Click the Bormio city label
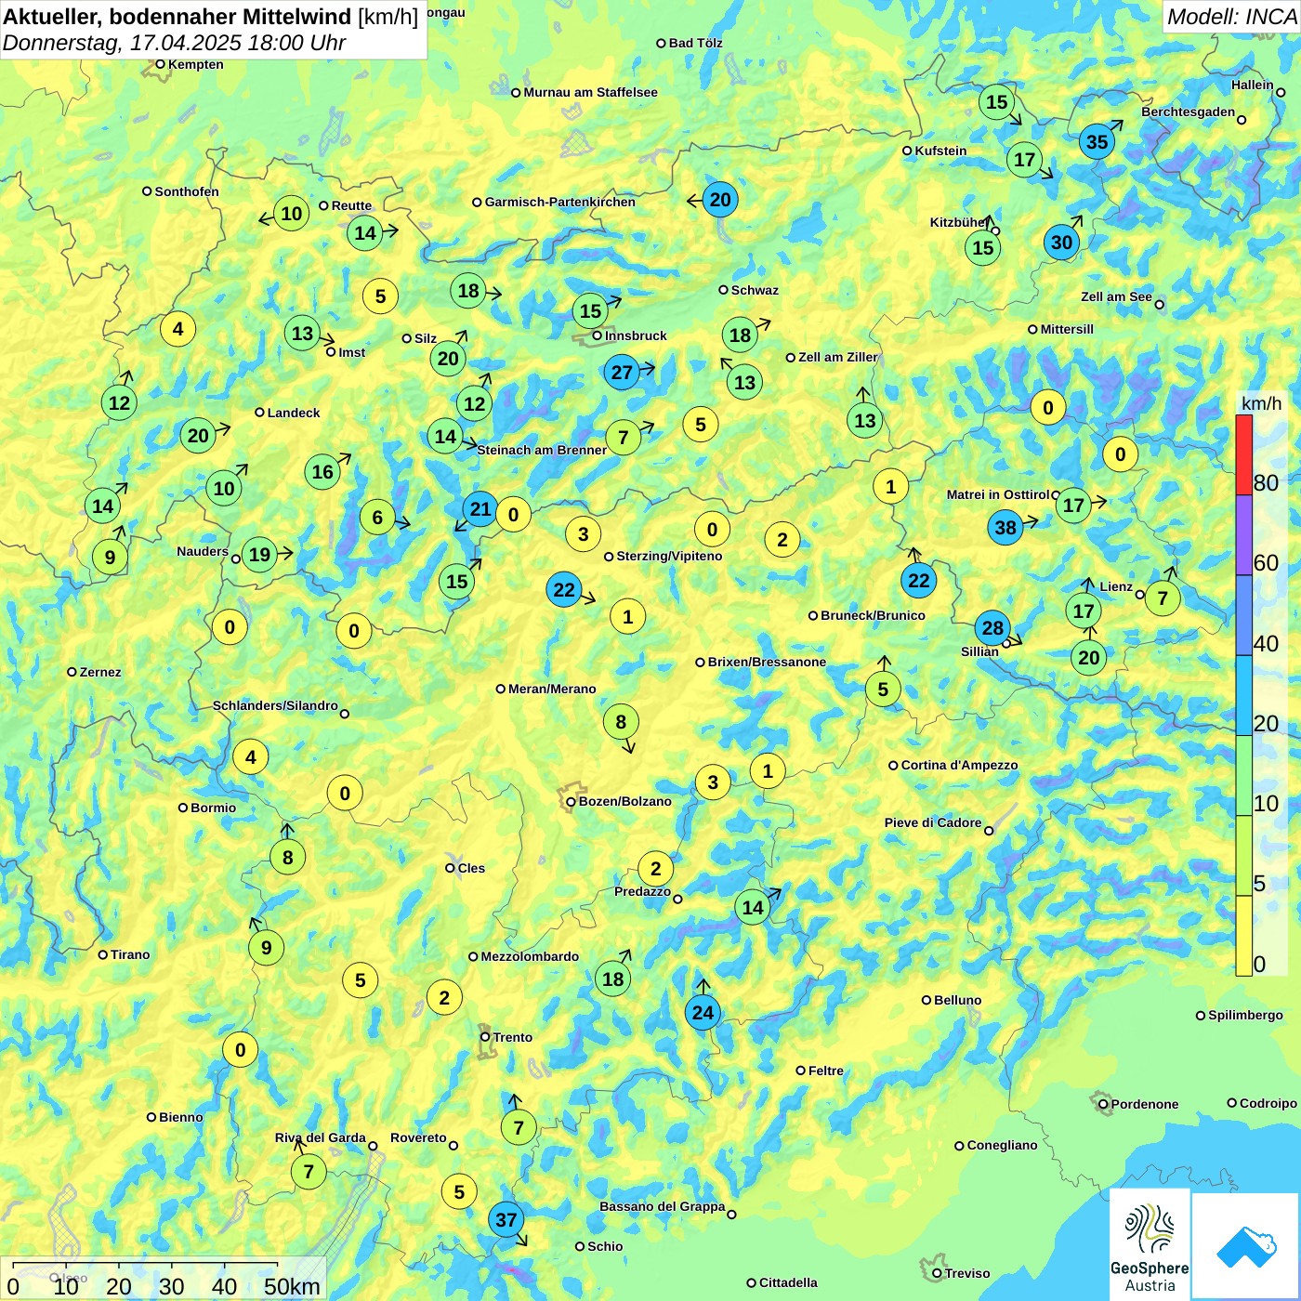 [213, 808]
